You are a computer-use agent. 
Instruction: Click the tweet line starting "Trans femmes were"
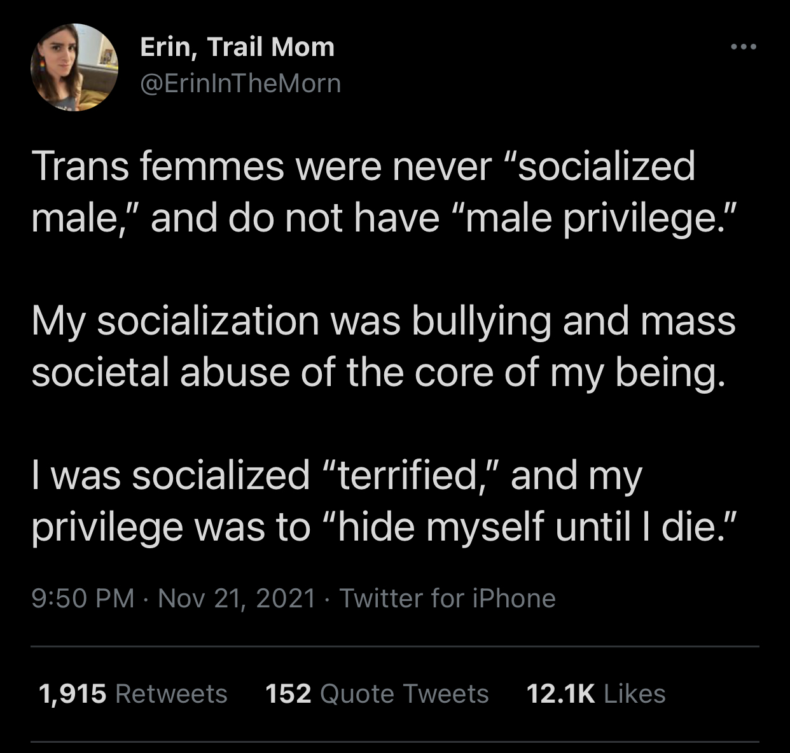pos(363,166)
